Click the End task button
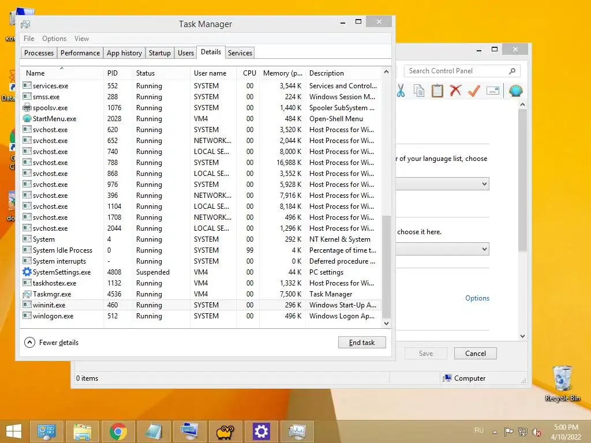The width and height of the screenshot is (591, 443). 362,343
